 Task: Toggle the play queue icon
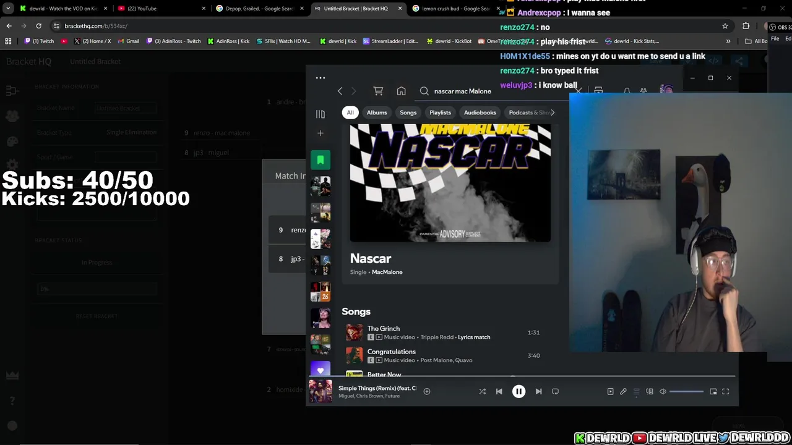[636, 391]
